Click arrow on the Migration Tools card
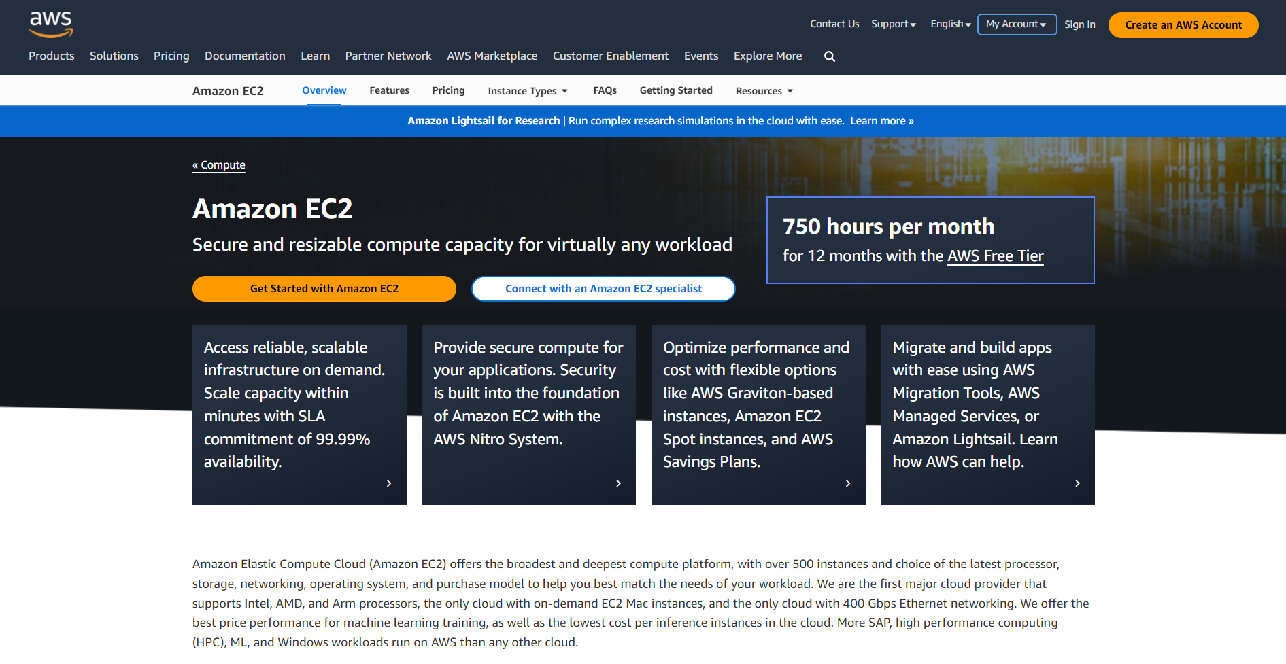 tap(1077, 483)
